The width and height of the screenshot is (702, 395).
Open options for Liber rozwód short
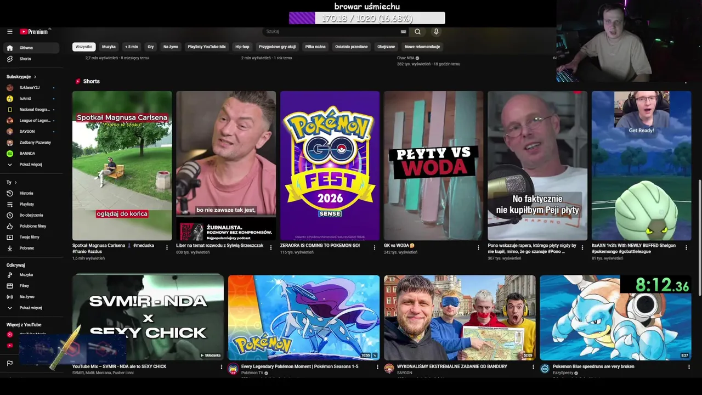[271, 247]
